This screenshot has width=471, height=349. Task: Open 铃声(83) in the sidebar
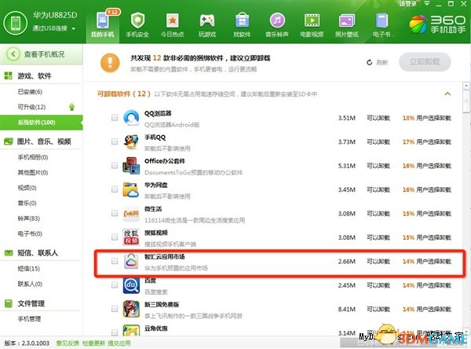tap(28, 219)
